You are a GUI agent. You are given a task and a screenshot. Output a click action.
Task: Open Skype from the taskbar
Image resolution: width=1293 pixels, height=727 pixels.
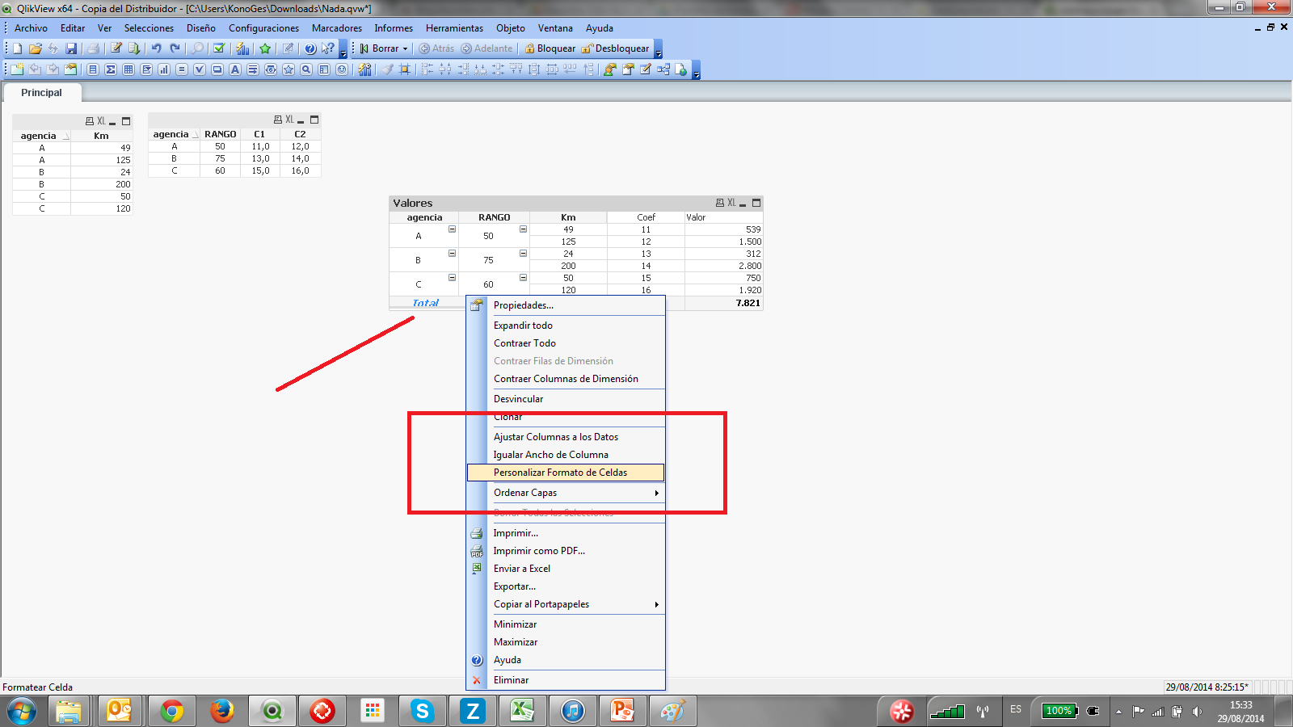[422, 711]
